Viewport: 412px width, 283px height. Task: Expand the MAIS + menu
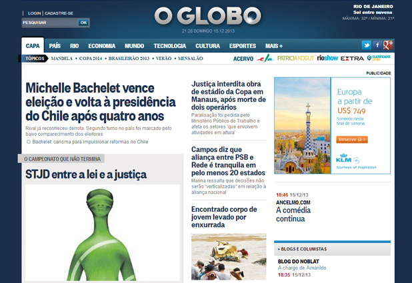273,46
